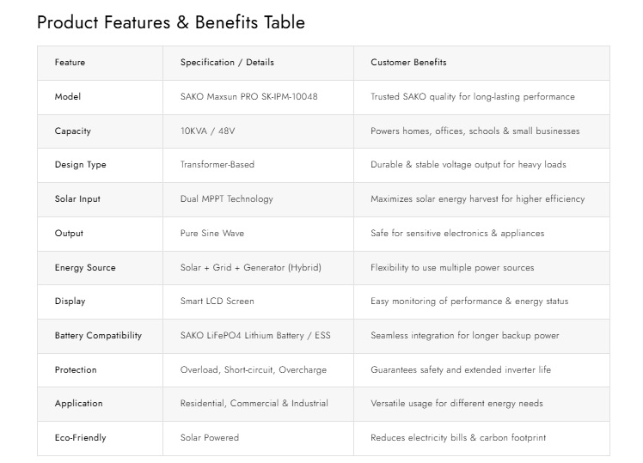Click Reduces electricity bills & carbon footprint text
This screenshot has width=643, height=463.
457,438
